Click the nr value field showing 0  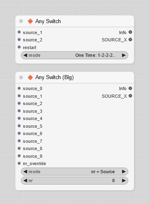[75, 180]
